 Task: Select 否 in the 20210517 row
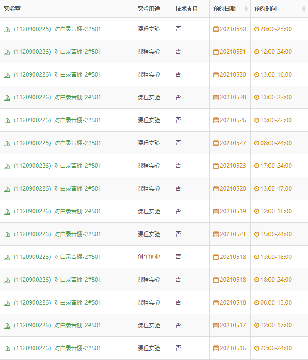point(179,325)
